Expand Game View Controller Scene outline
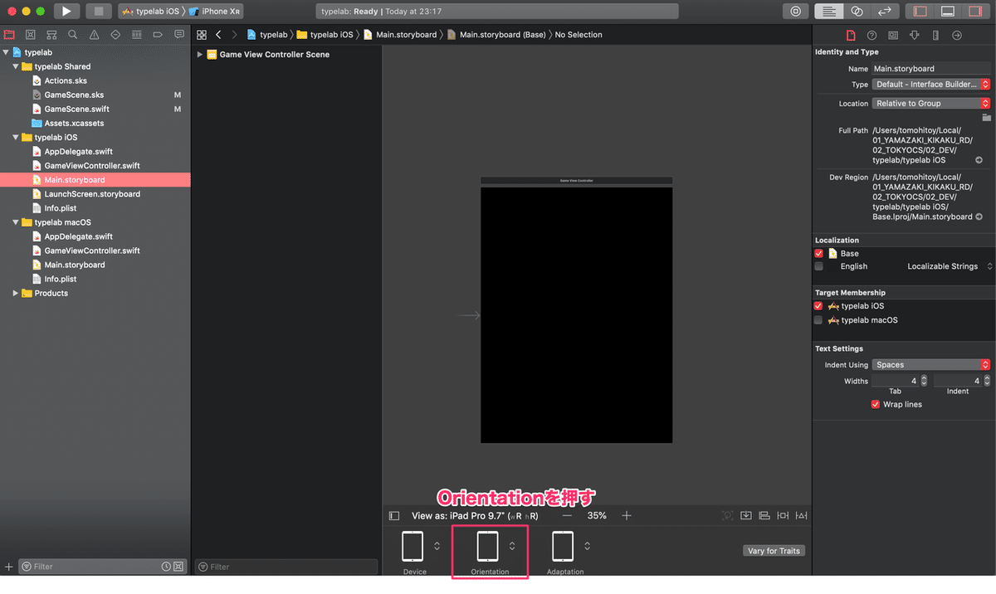The width and height of the screenshot is (996, 594). [x=200, y=55]
